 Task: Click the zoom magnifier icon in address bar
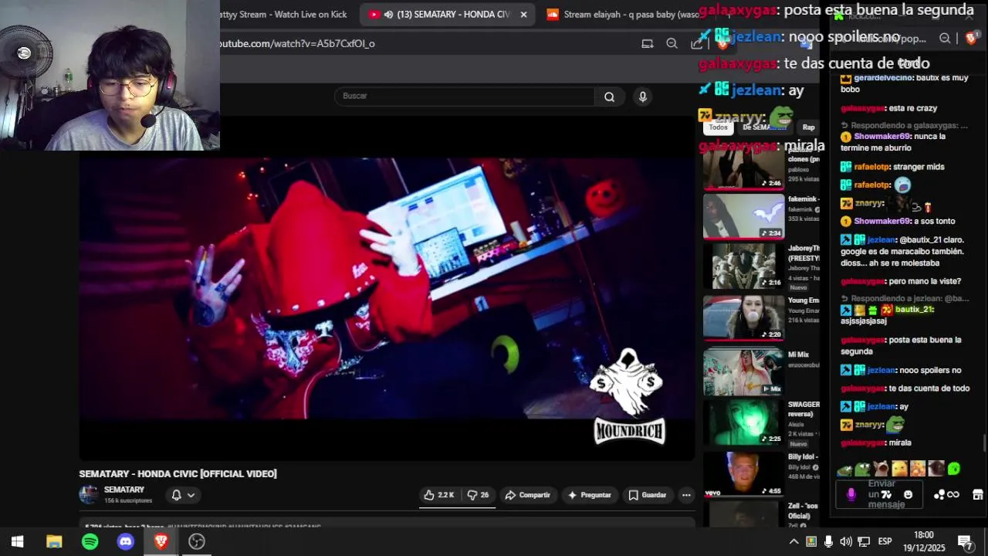pyautogui.click(x=672, y=43)
